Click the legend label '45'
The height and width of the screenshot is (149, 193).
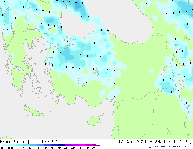[x=87, y=148]
